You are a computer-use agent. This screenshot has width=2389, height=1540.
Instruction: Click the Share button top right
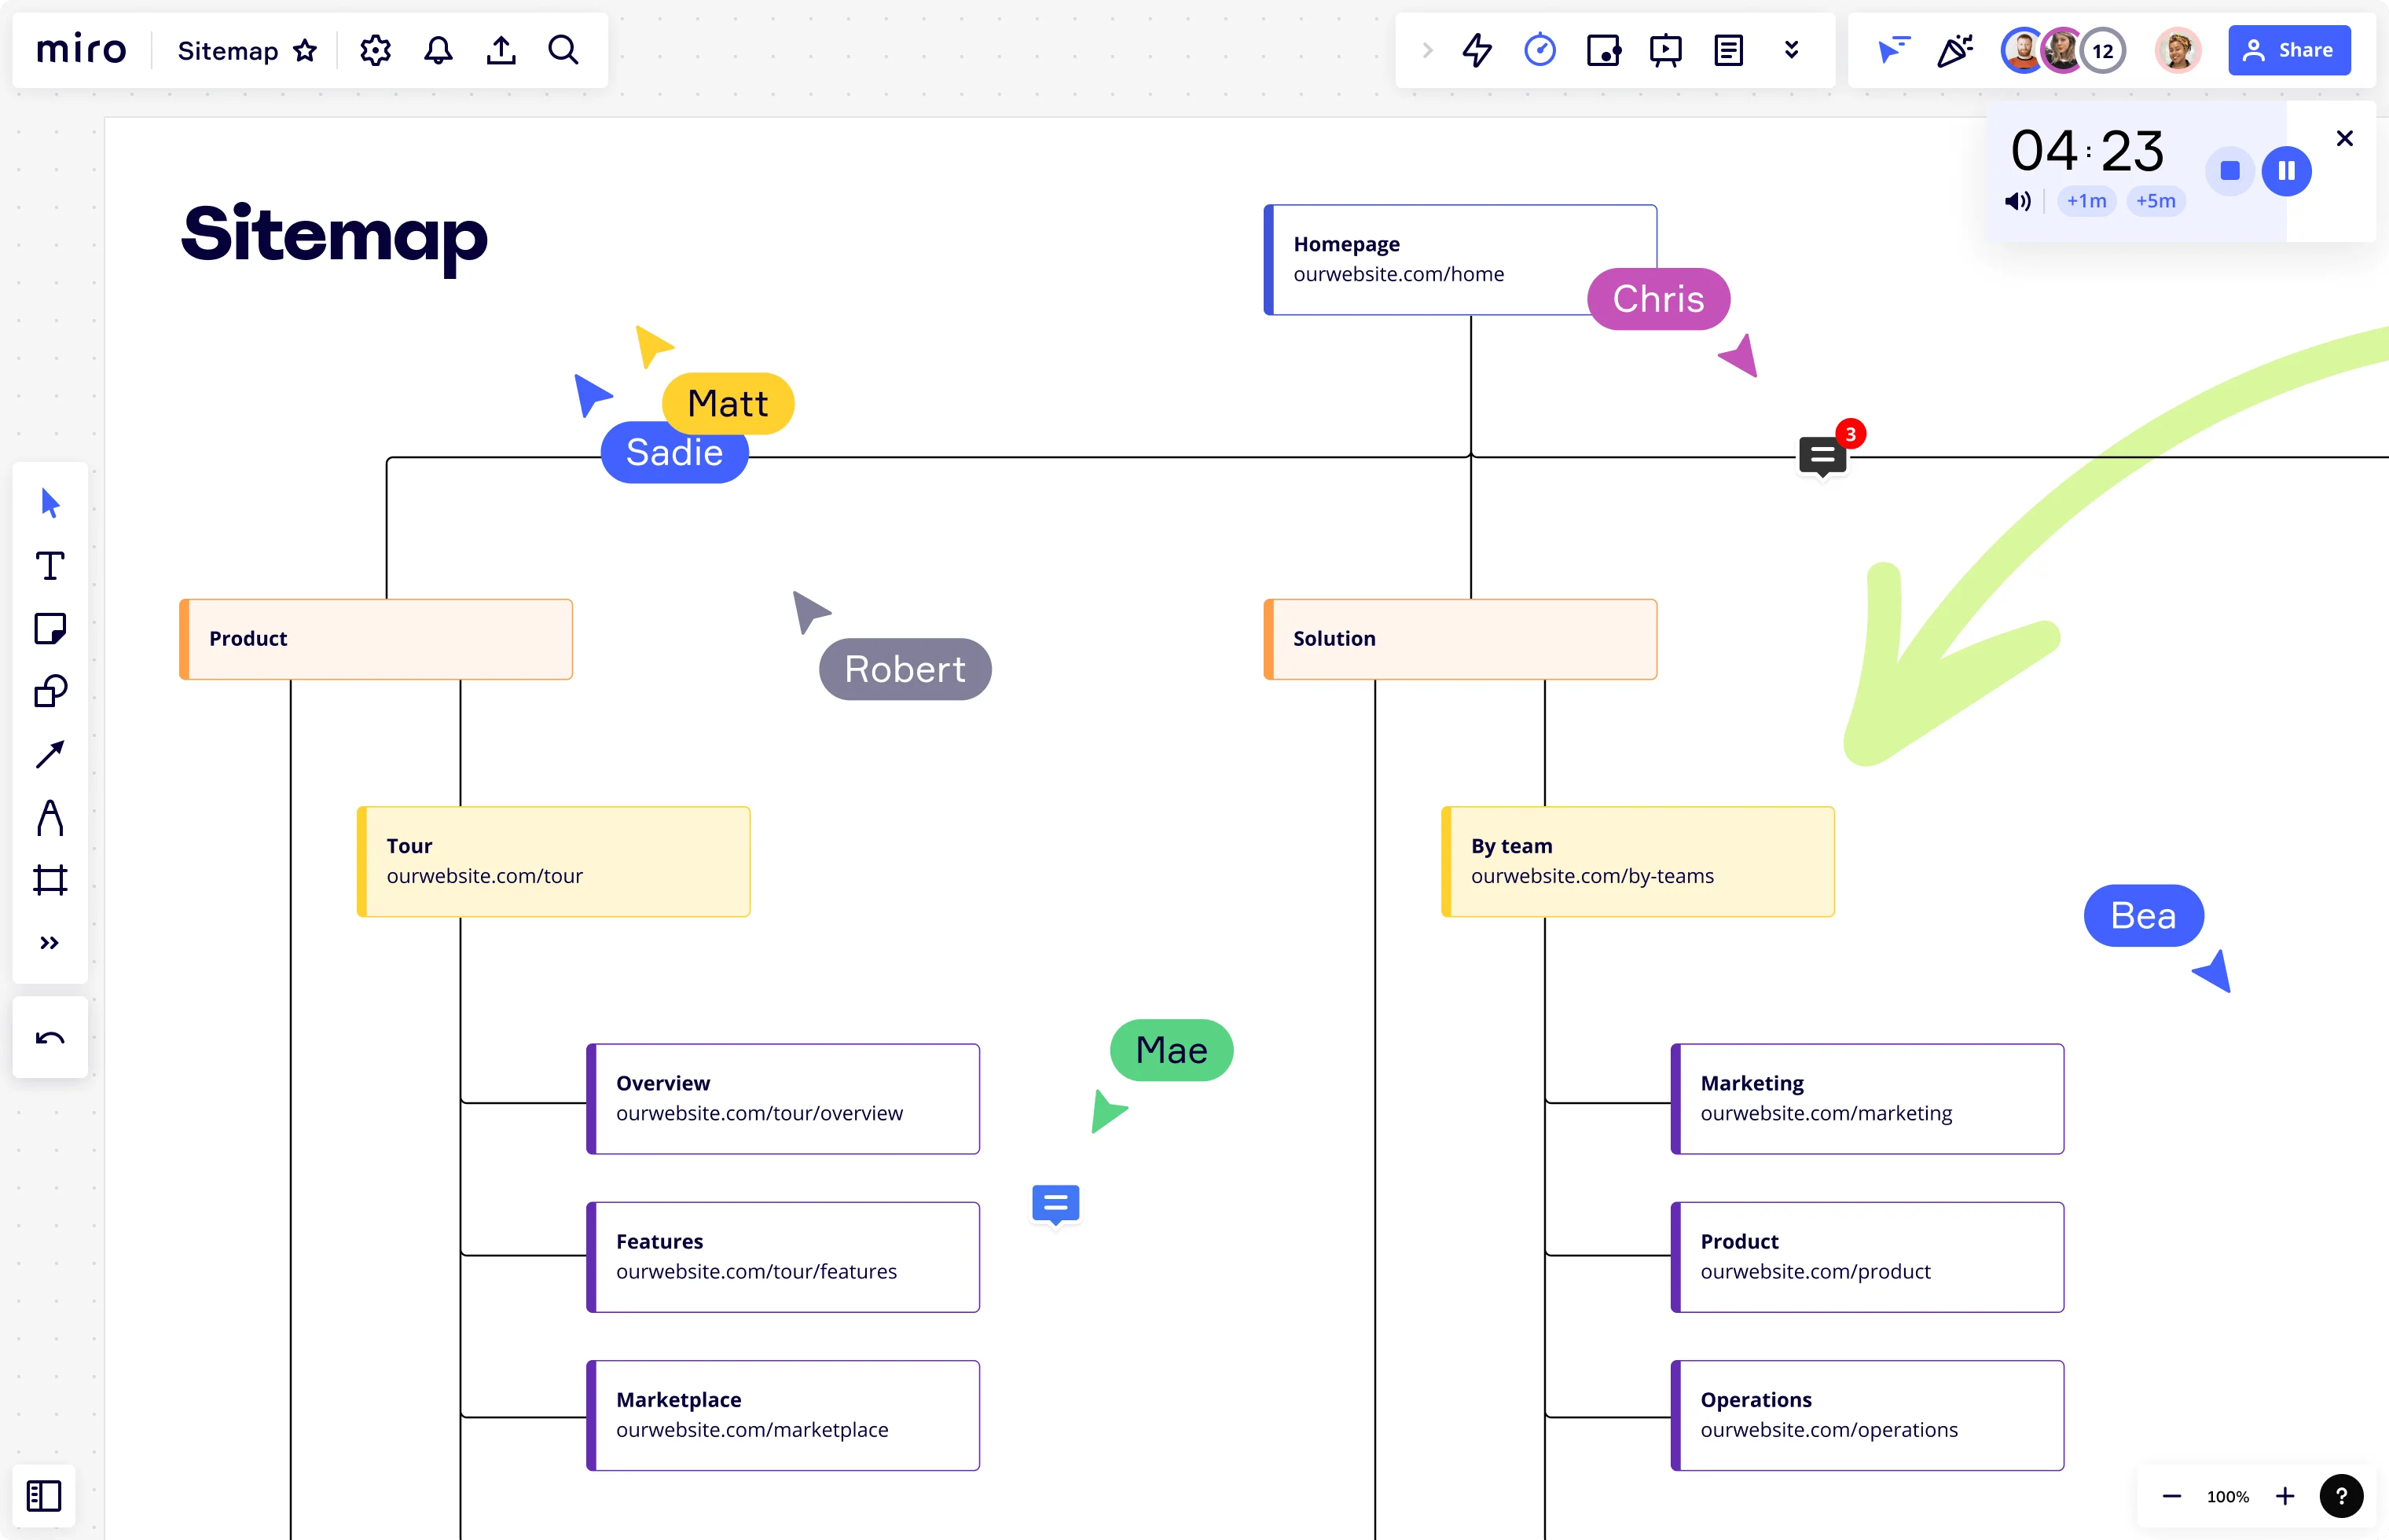pyautogui.click(x=2292, y=50)
